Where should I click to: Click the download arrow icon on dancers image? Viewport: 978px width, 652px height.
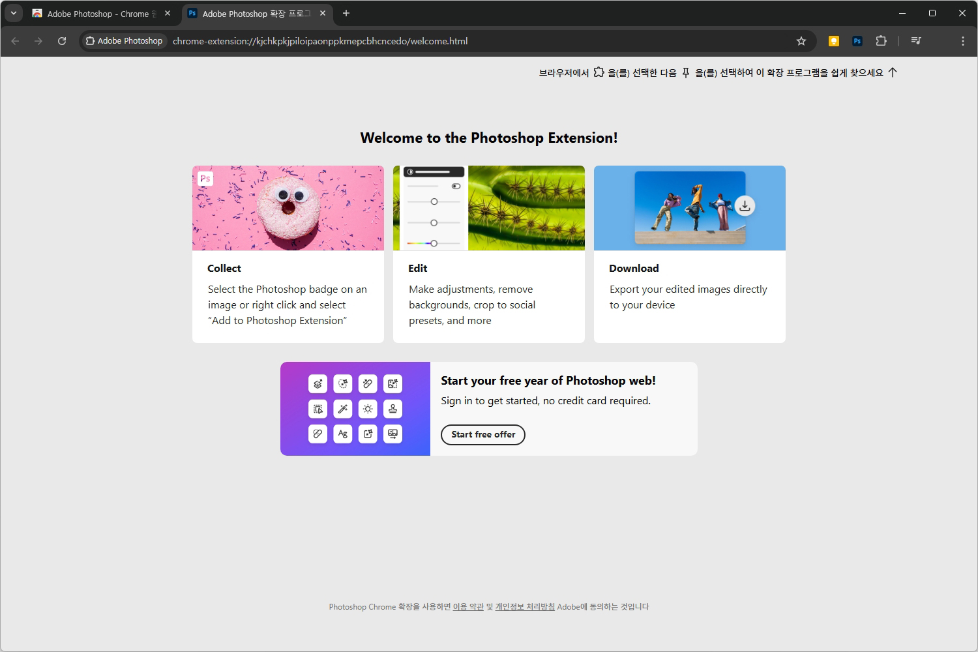pos(745,206)
